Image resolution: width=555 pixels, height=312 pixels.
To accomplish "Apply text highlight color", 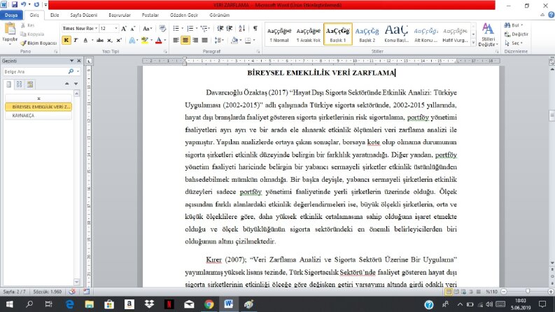I will point(144,41).
